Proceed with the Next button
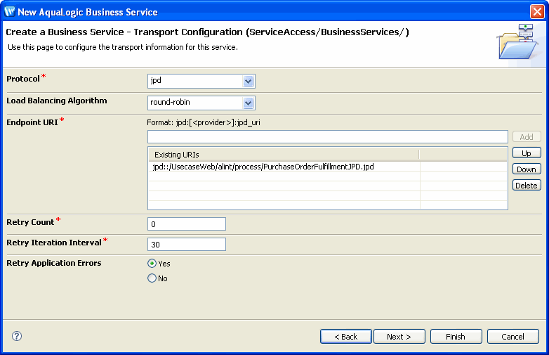Image resolution: width=549 pixels, height=355 pixels. [399, 337]
